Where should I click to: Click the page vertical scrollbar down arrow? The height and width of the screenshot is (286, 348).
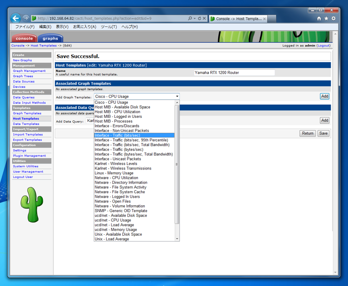(x=335, y=272)
